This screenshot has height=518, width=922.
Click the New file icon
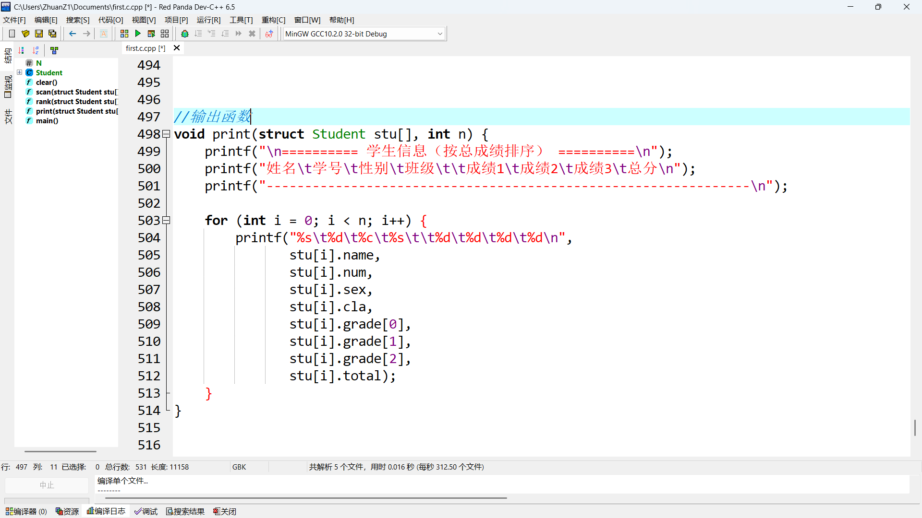point(12,34)
